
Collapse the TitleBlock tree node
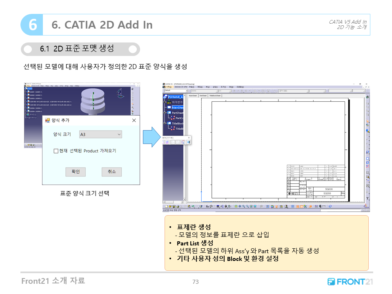tap(165, 123)
